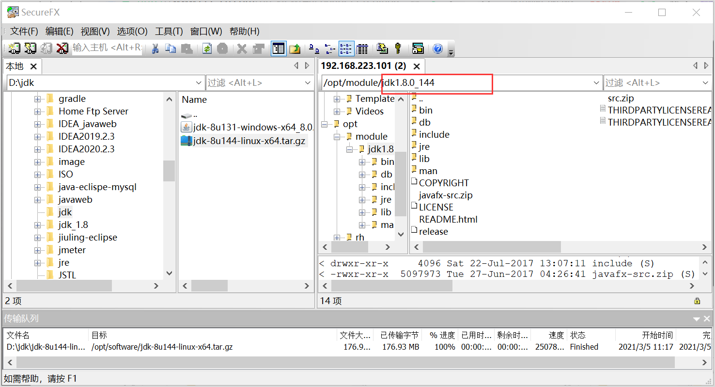715x387 pixels.
Task: Close the 本地 tab
Action: click(x=33, y=66)
